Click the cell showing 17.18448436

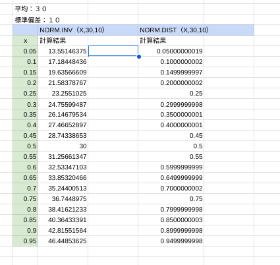[63, 62]
